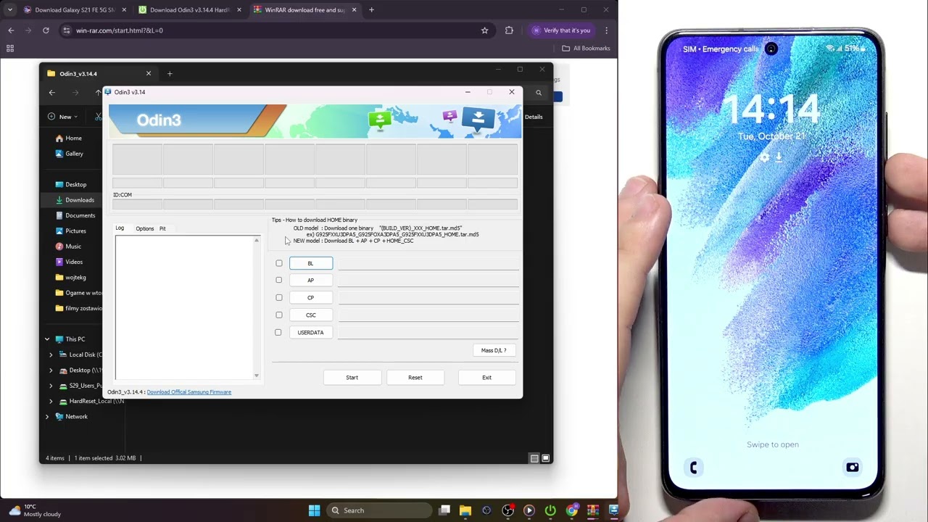Open the Download Official Samsung Firmware link
This screenshot has height=522, width=928.
(188, 392)
